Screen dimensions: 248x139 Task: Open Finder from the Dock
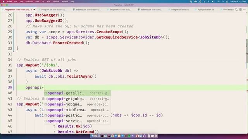tap(92, 136)
